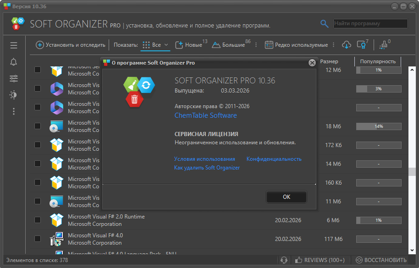Click the cloud download updates icon

click(347, 45)
